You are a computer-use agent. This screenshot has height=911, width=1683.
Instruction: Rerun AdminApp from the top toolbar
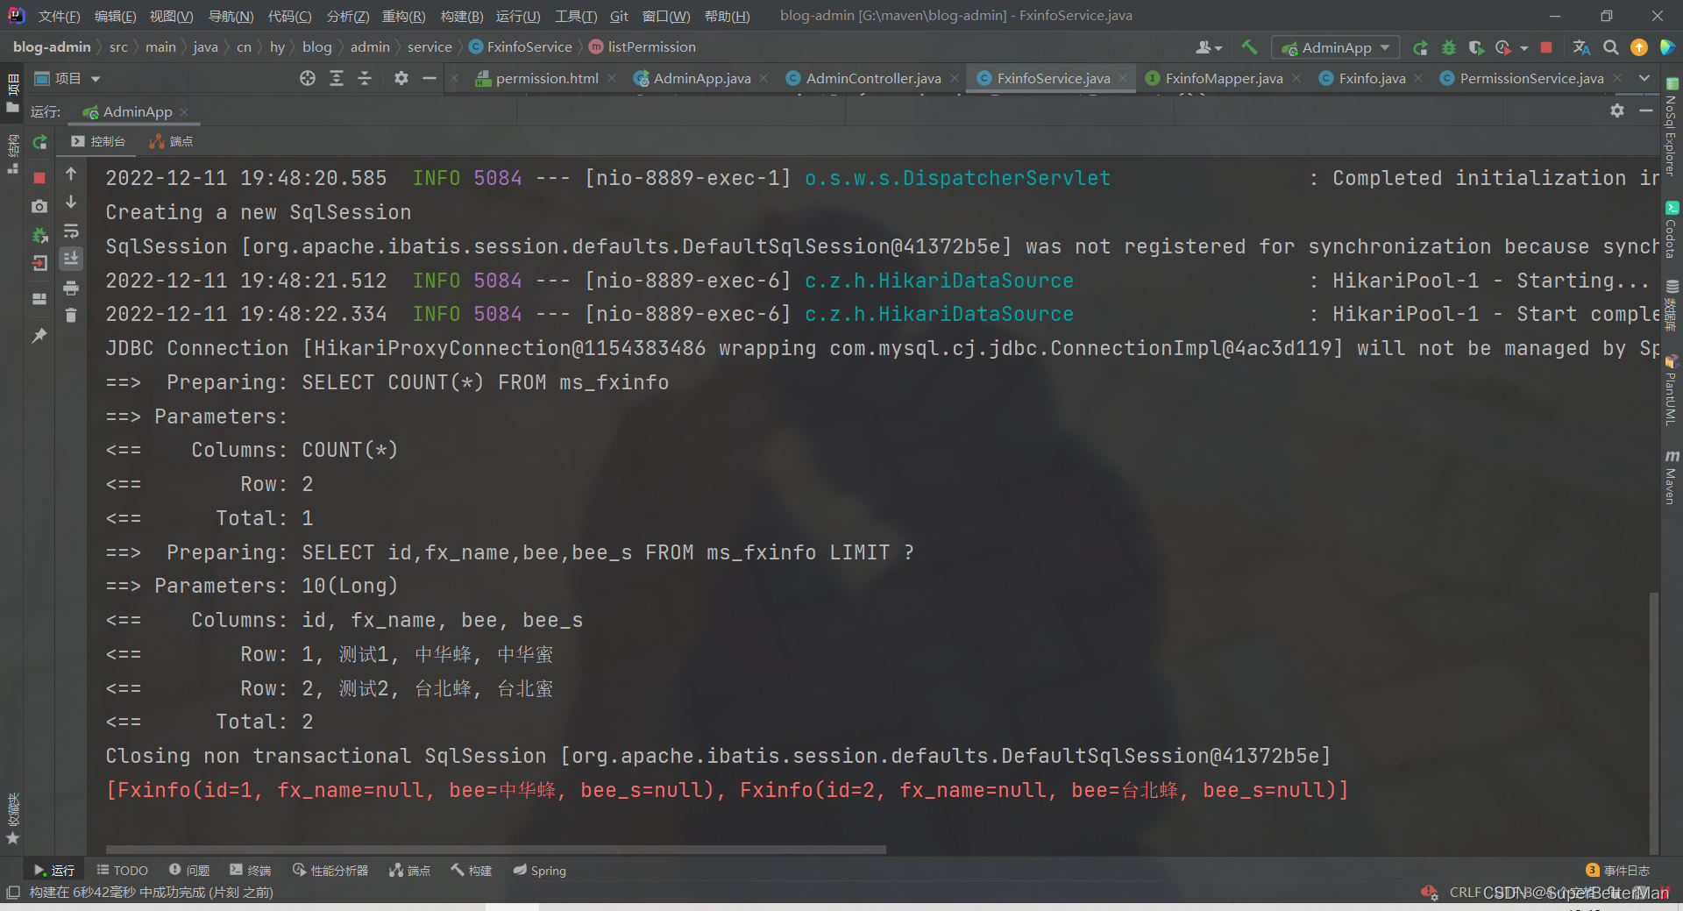click(x=1420, y=47)
